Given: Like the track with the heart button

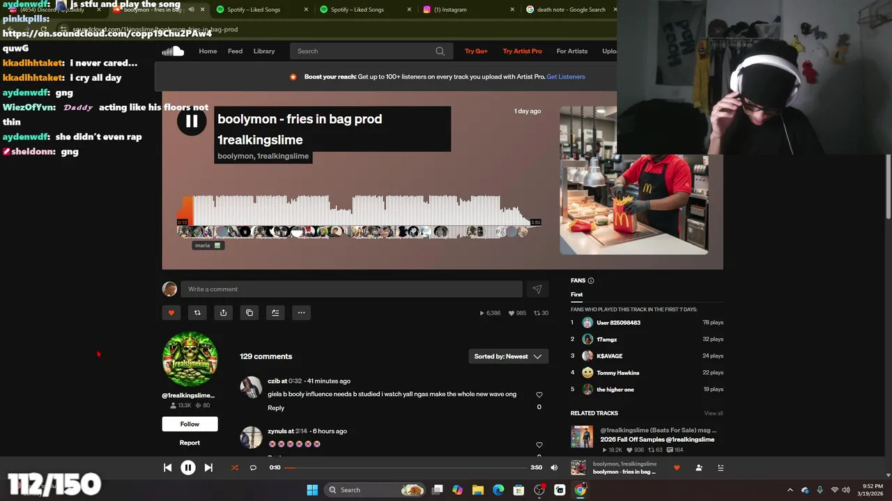Looking at the screenshot, I should [171, 312].
